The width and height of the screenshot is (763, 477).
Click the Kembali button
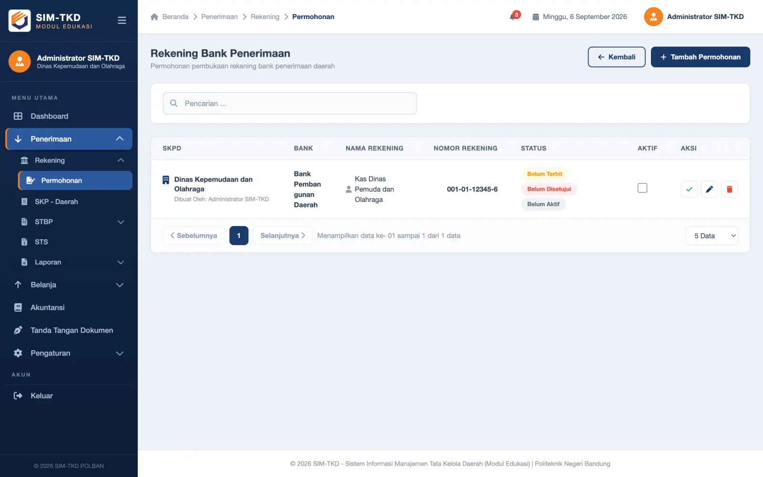click(x=617, y=57)
